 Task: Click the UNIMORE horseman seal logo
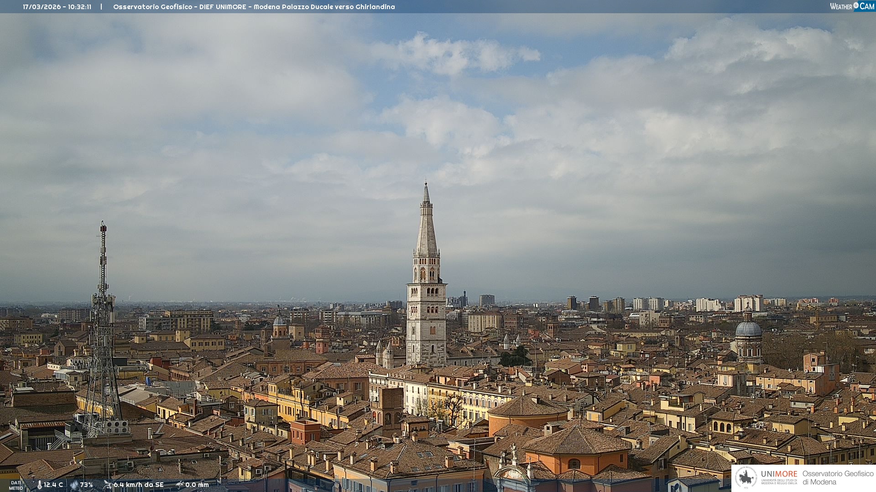pos(746,478)
